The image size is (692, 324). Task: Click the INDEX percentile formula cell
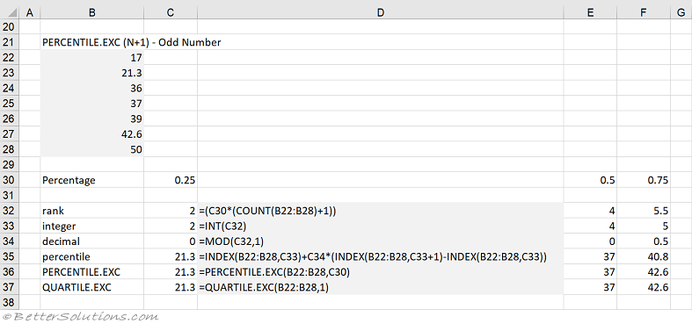point(381,256)
